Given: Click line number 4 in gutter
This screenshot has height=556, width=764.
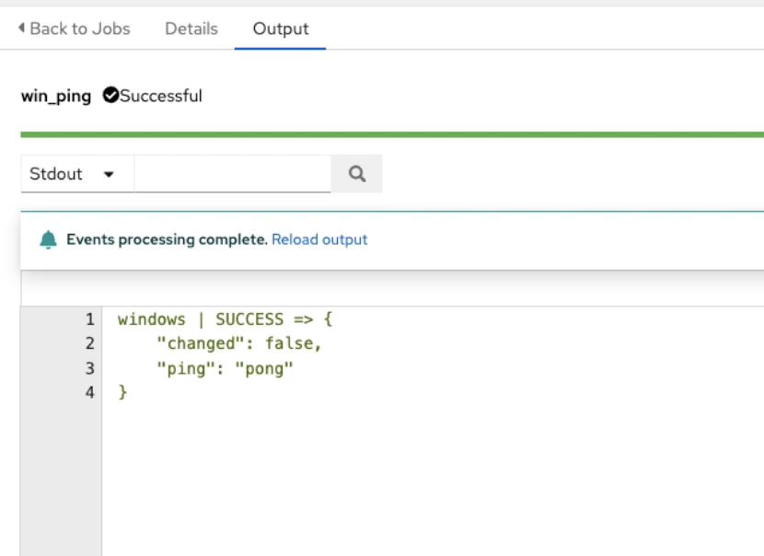Looking at the screenshot, I should click(x=89, y=392).
